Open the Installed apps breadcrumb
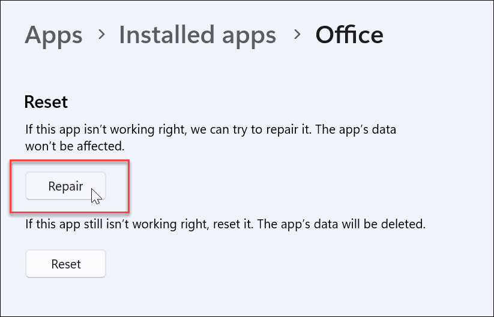494x317 pixels. [197, 35]
